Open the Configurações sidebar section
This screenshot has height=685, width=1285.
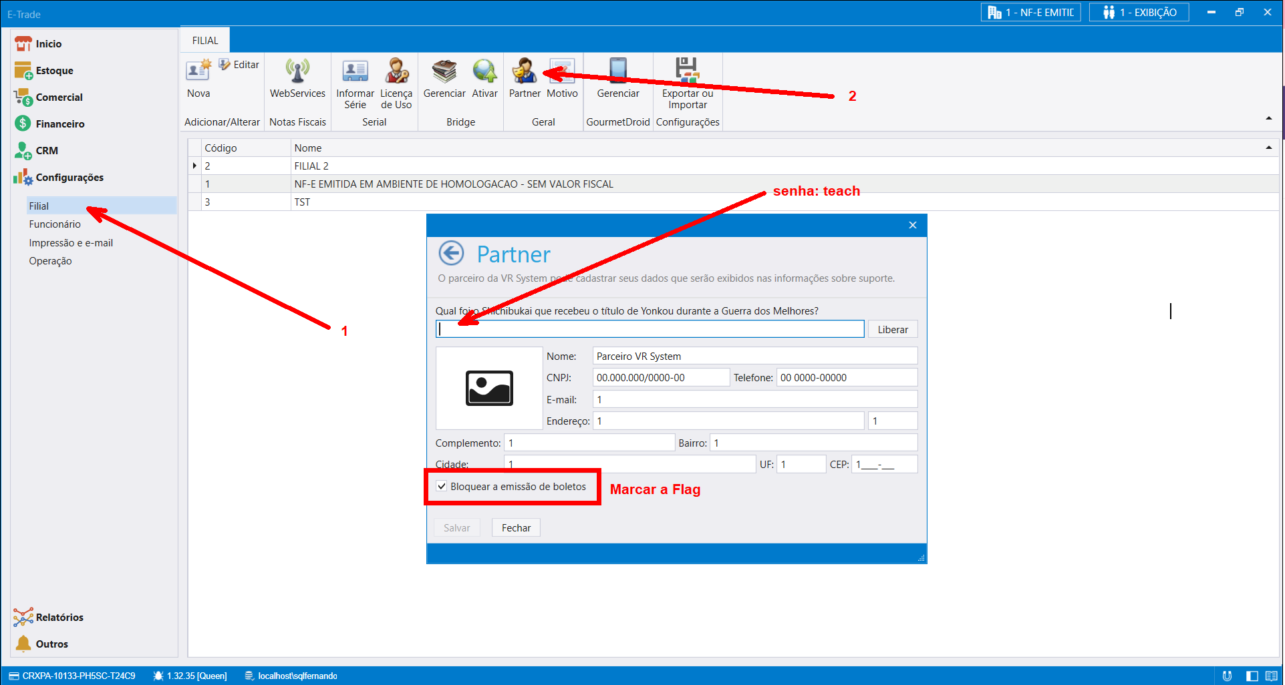tap(69, 177)
